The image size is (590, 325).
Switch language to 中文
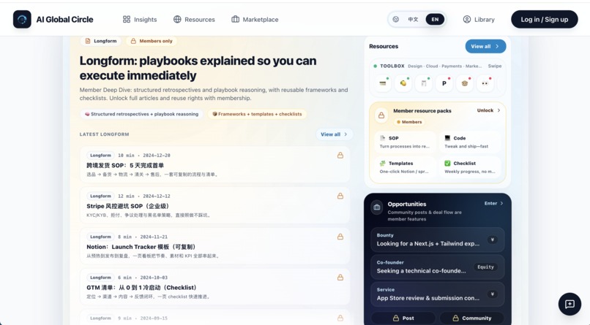(413, 20)
